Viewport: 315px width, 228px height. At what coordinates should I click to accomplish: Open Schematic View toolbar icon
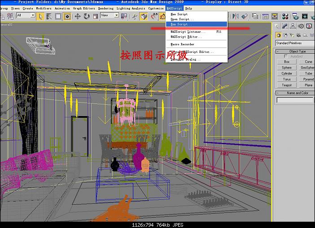pos(275,16)
